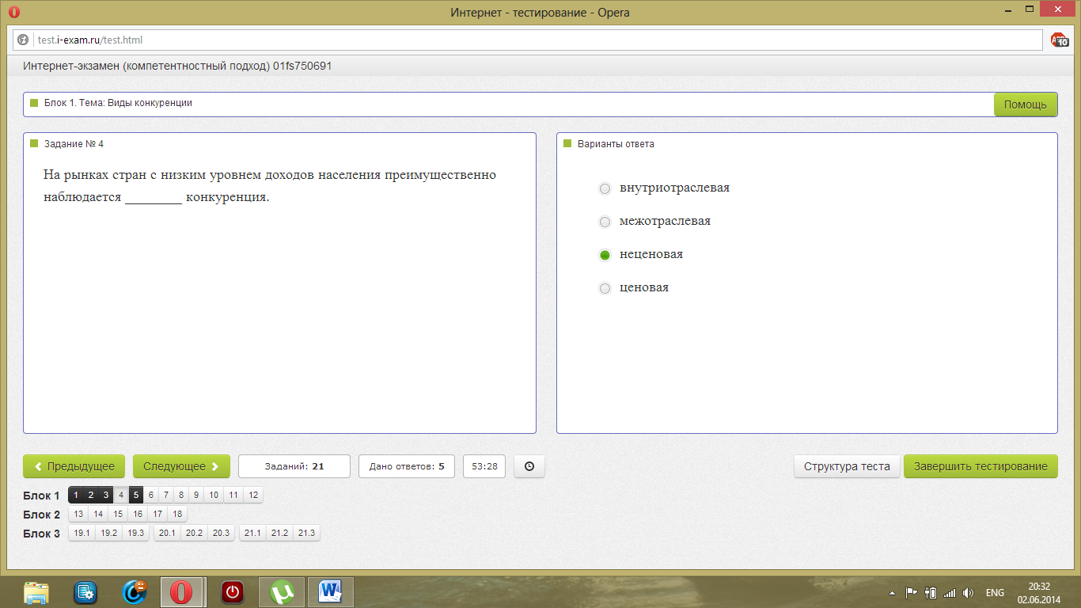1081x608 pixels.
Task: Jump to question 12 in Блок 1
Action: click(253, 496)
